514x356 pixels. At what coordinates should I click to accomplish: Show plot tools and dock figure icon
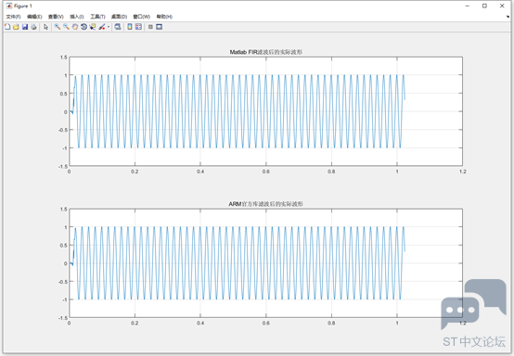pyautogui.click(x=159, y=27)
